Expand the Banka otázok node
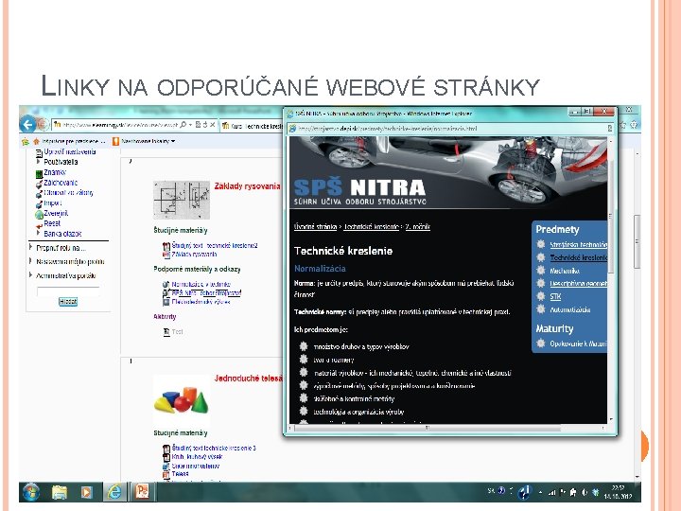Image resolution: width=681 pixels, height=511 pixels. tap(38, 234)
